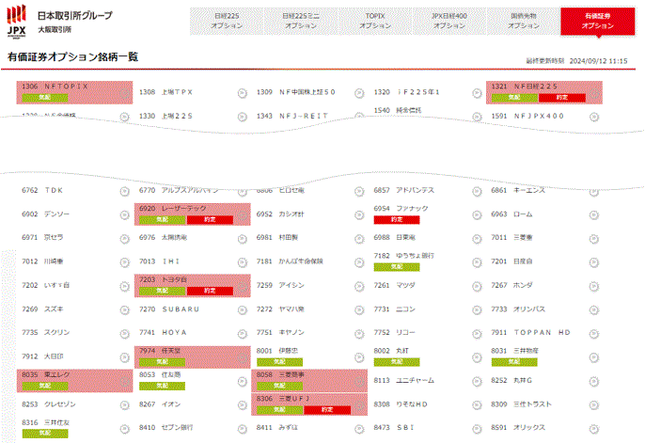645x443 pixels.
Task: Click green 気配 button under 7182 ゆうちょ銀行
Action: click(x=397, y=267)
